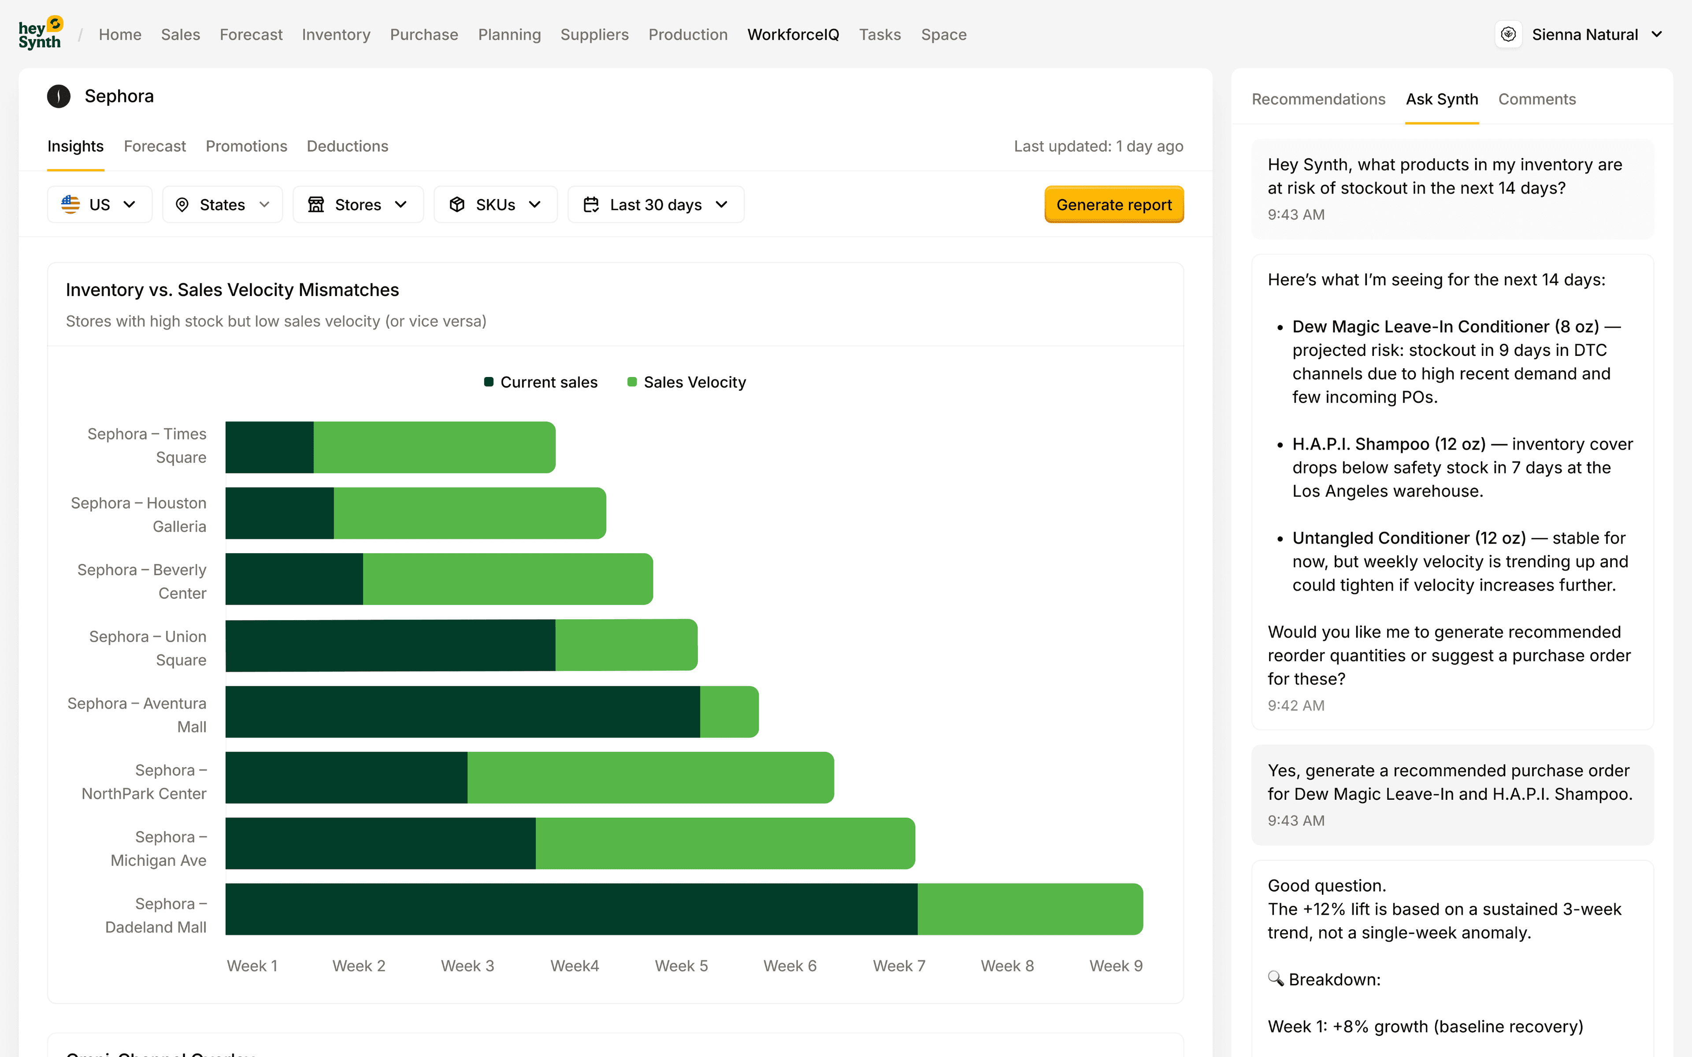This screenshot has width=1692, height=1057.
Task: Click the Stores storefront icon
Action: pyautogui.click(x=316, y=204)
